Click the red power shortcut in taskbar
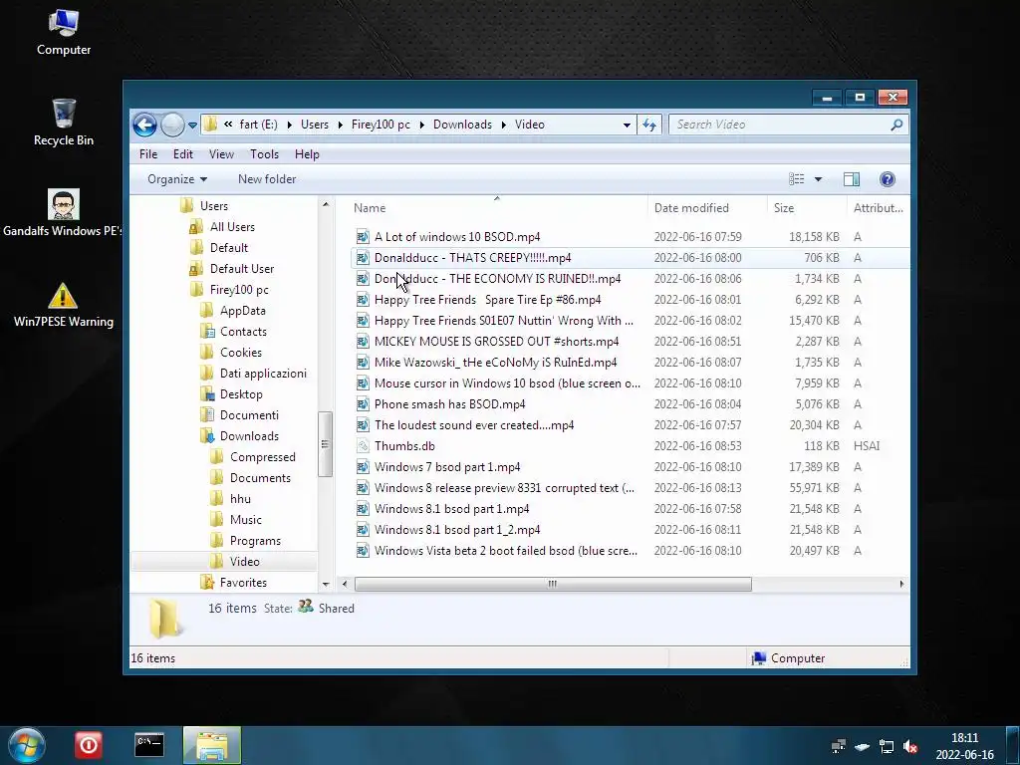The width and height of the screenshot is (1020, 765). pos(88,745)
